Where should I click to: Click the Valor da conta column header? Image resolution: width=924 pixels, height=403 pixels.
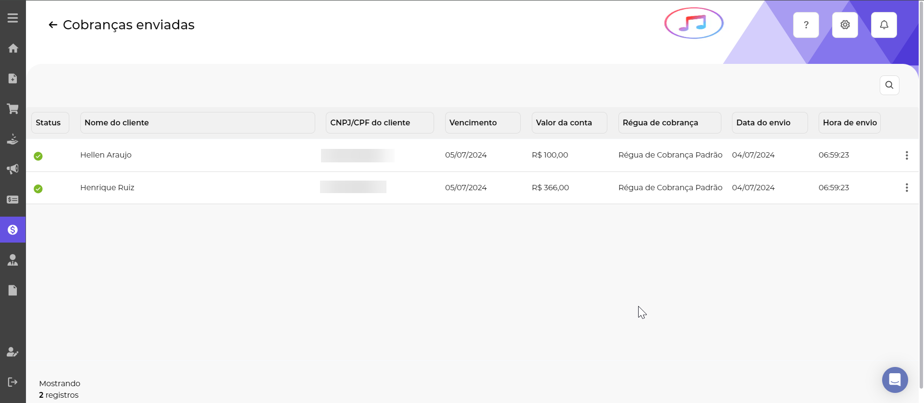click(x=569, y=122)
